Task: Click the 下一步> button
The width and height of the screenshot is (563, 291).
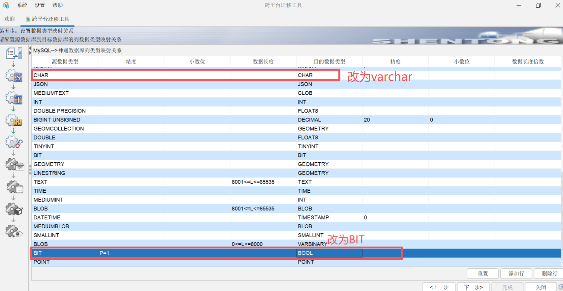Action: click(473, 287)
